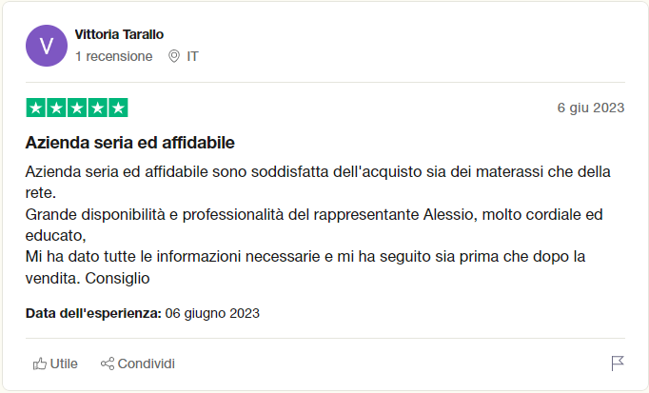Flag this review with flag icon
Viewport: 649px width, 393px height.
pyautogui.click(x=618, y=364)
